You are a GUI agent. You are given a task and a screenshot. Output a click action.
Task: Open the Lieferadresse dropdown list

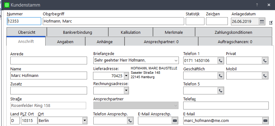[x=126, y=76]
